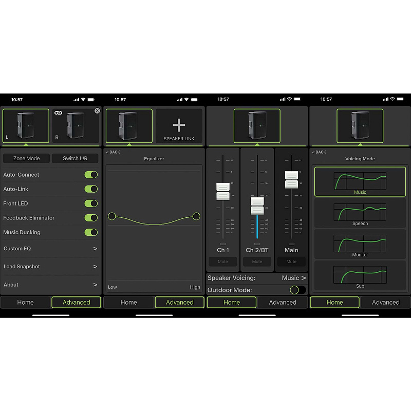Enable Outdoor Mode toggle
This screenshot has height=411, width=411.
(x=297, y=290)
